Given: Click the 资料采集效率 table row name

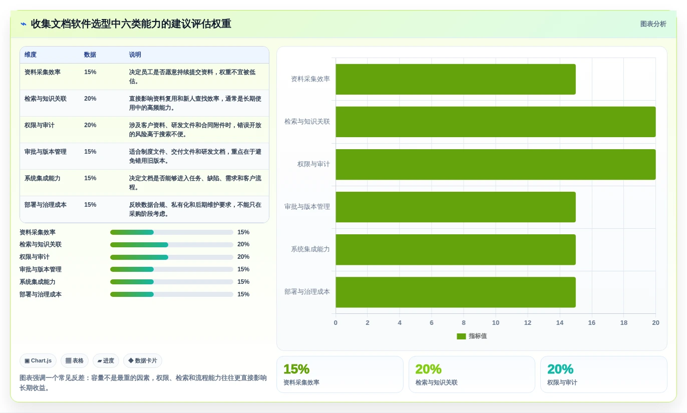Looking at the screenshot, I should [43, 72].
